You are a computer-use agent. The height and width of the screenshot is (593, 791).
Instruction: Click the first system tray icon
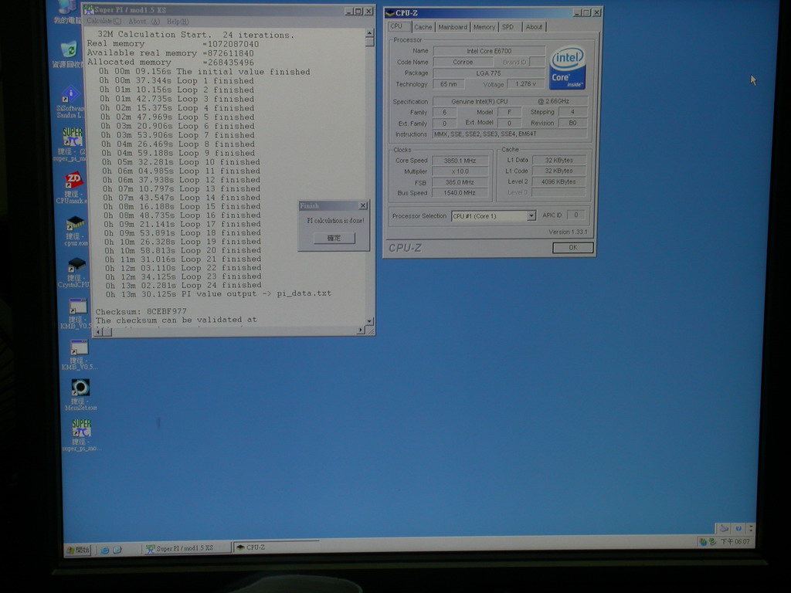point(703,542)
